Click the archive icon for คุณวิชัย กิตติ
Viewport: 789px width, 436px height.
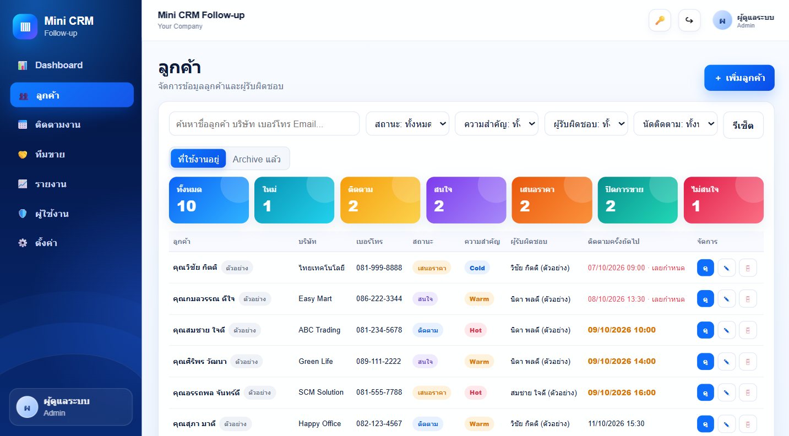[x=748, y=268]
